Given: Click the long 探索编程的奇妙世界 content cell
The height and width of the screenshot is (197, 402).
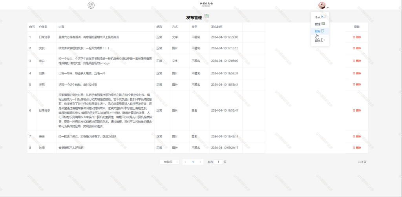Looking at the screenshot, I should point(105,110).
